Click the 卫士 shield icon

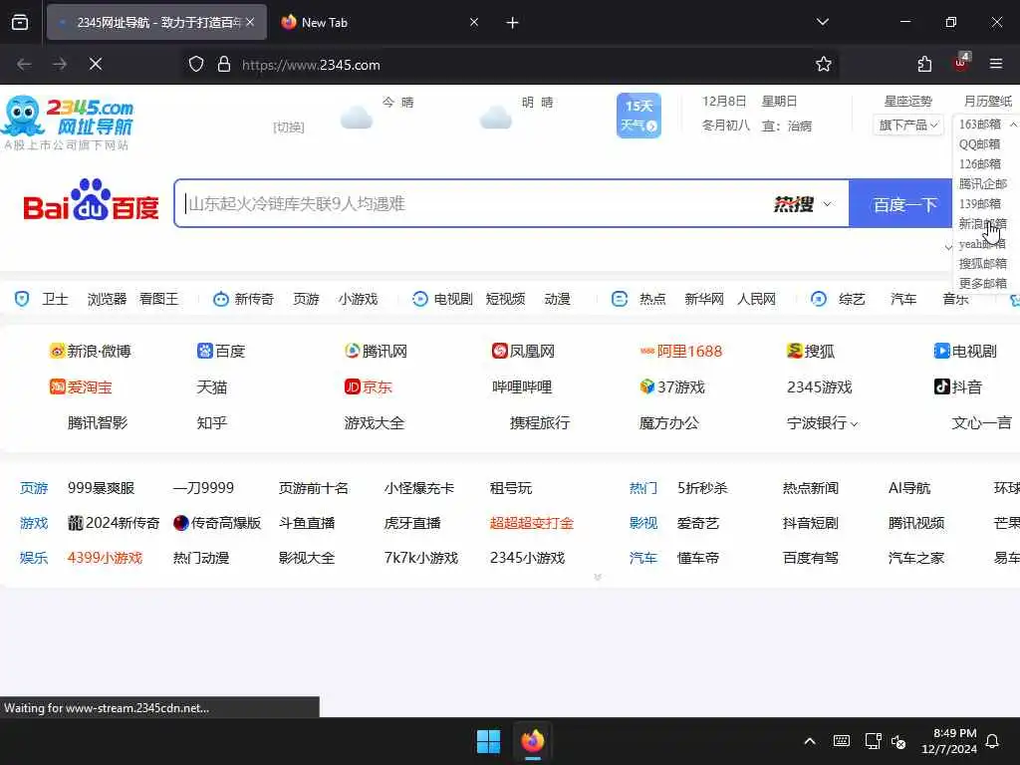22,299
